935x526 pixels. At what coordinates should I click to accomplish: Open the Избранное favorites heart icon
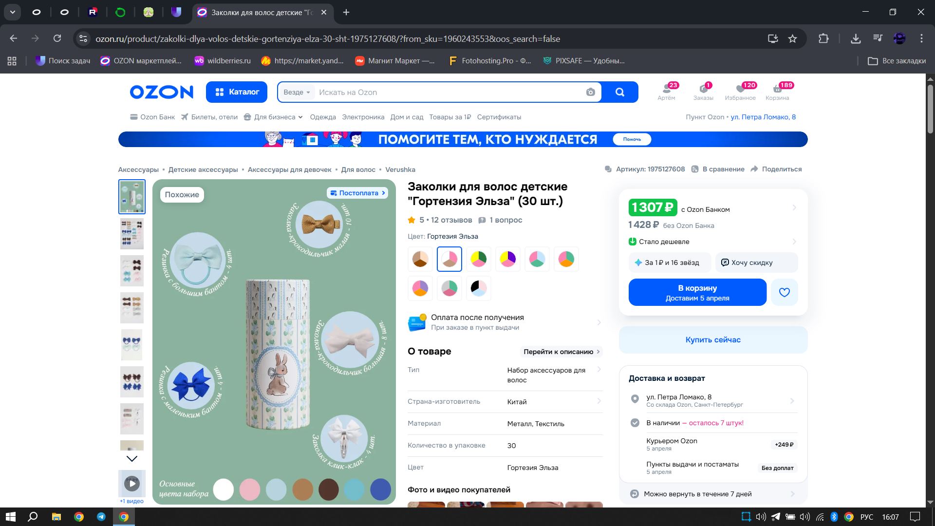coord(740,91)
